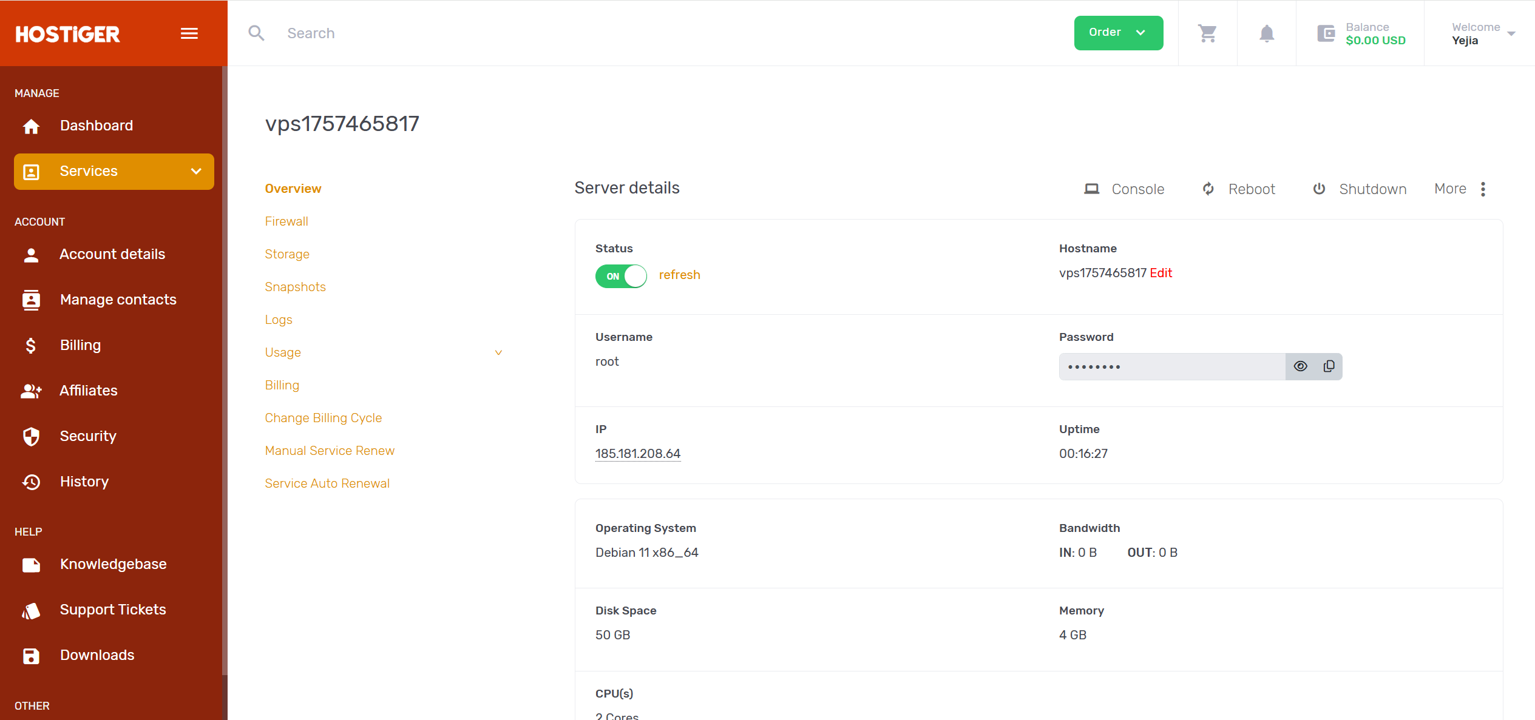Expand the Services chevron
This screenshot has height=720, width=1535.
coord(196,172)
